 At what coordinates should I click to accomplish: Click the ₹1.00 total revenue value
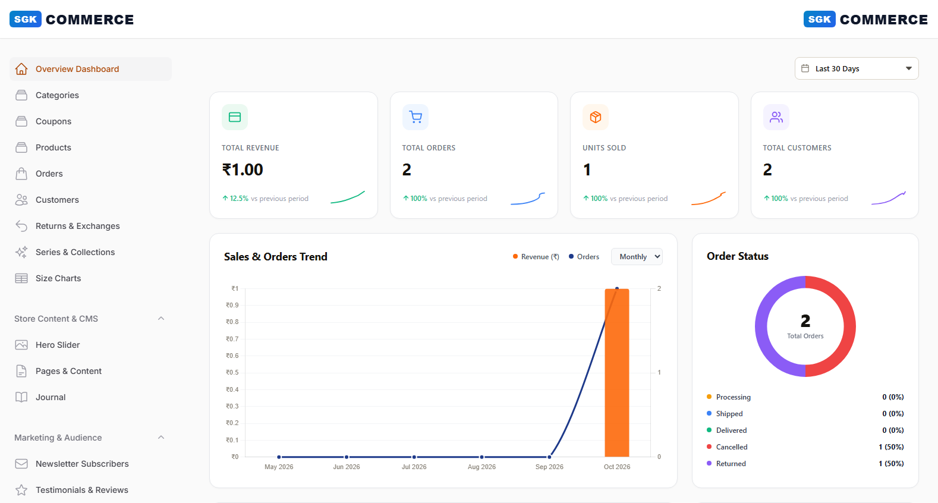pos(243,170)
